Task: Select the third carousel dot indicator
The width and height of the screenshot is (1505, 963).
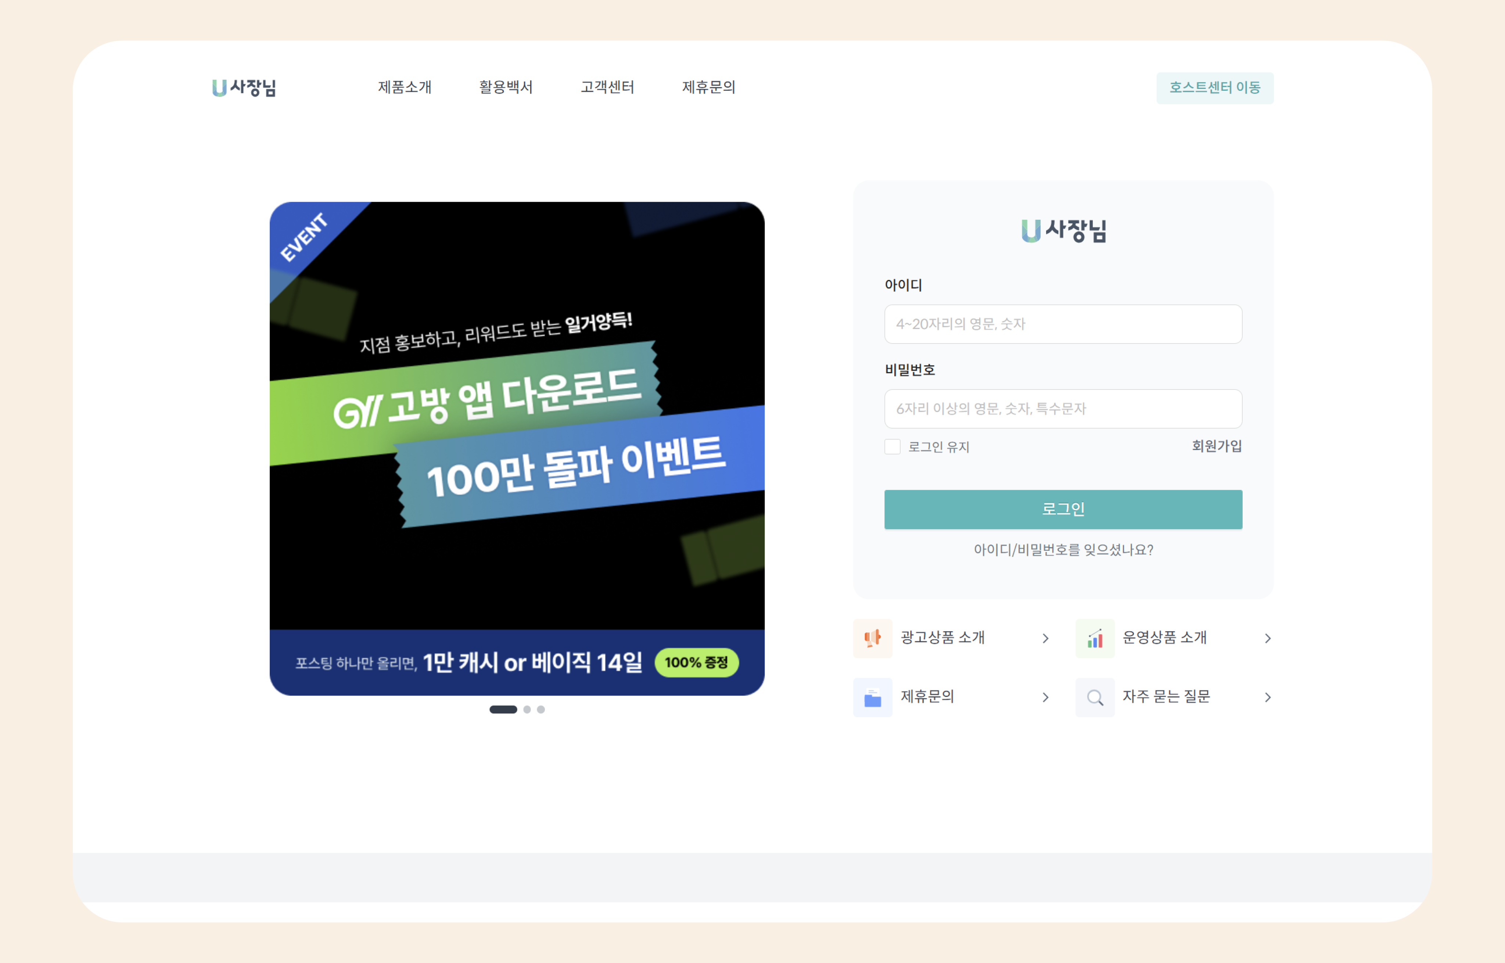Action: [541, 709]
